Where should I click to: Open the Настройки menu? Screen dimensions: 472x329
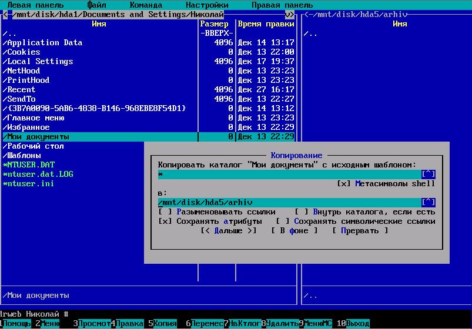pos(207,5)
